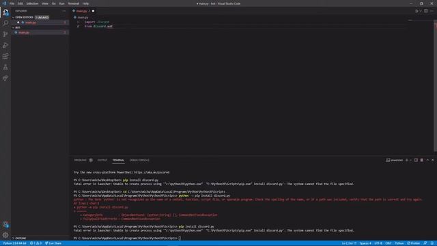The image size is (437, 246).
Task: Open the Accounts icon in the activity bar
Action: (x=5, y=224)
